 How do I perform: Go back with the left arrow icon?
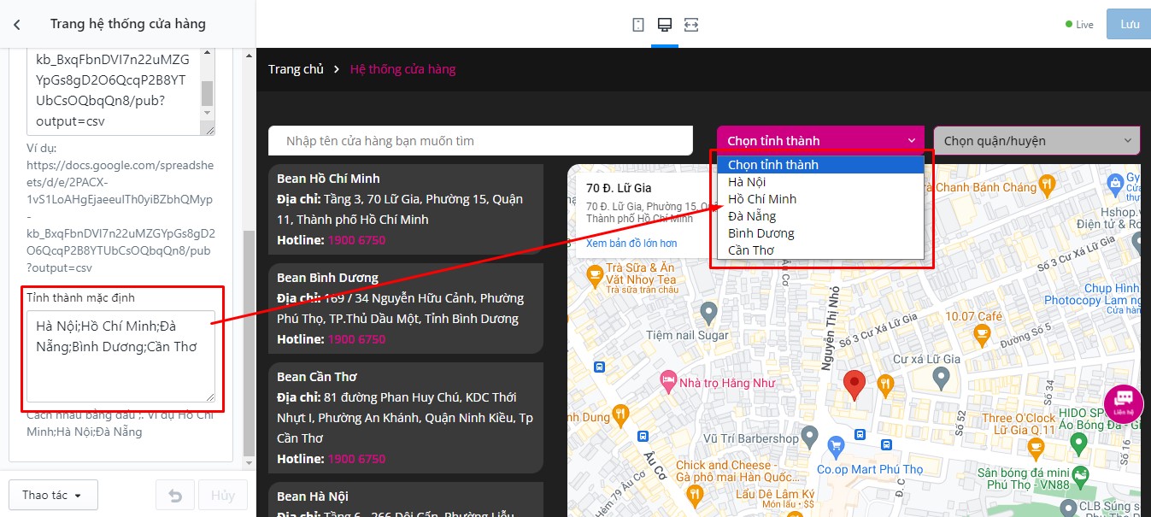(x=17, y=25)
